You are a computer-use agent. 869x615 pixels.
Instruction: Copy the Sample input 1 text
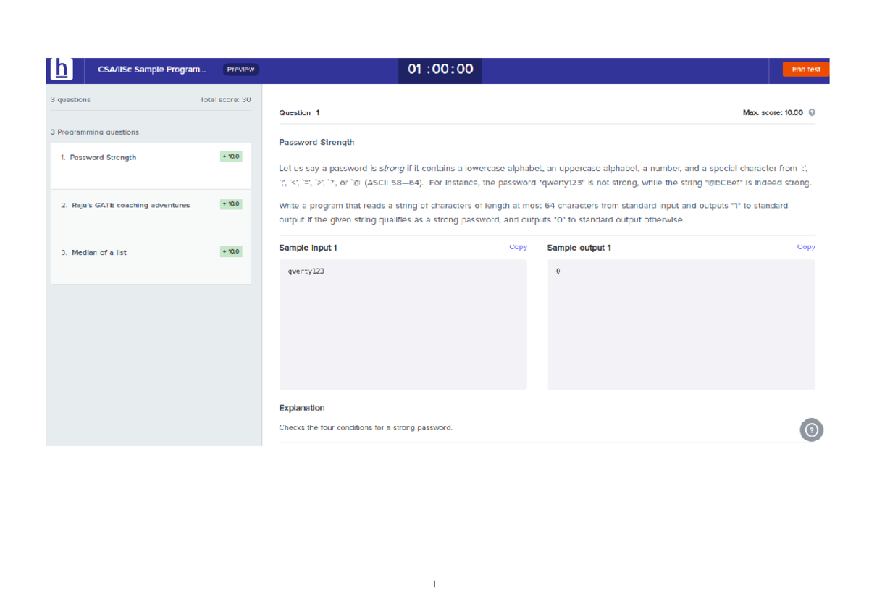pyautogui.click(x=518, y=247)
